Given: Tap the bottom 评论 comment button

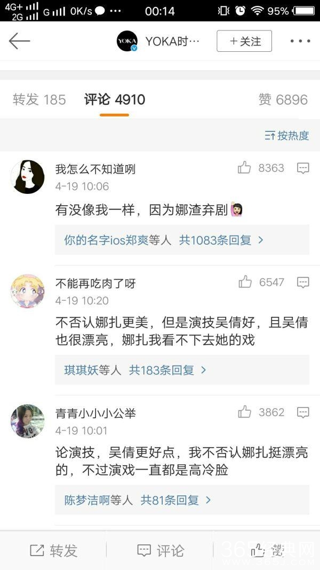Looking at the screenshot, I should tap(161, 550).
